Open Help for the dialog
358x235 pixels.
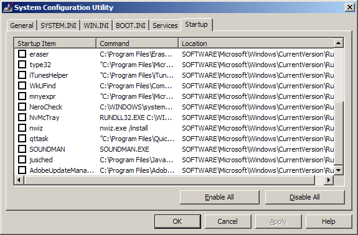(x=329, y=221)
